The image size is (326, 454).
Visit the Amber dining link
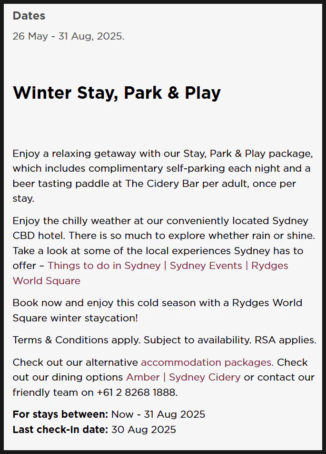(143, 377)
